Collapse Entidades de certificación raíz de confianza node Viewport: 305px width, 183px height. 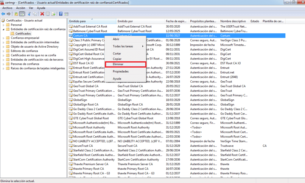pyautogui.click(x=3, y=29)
